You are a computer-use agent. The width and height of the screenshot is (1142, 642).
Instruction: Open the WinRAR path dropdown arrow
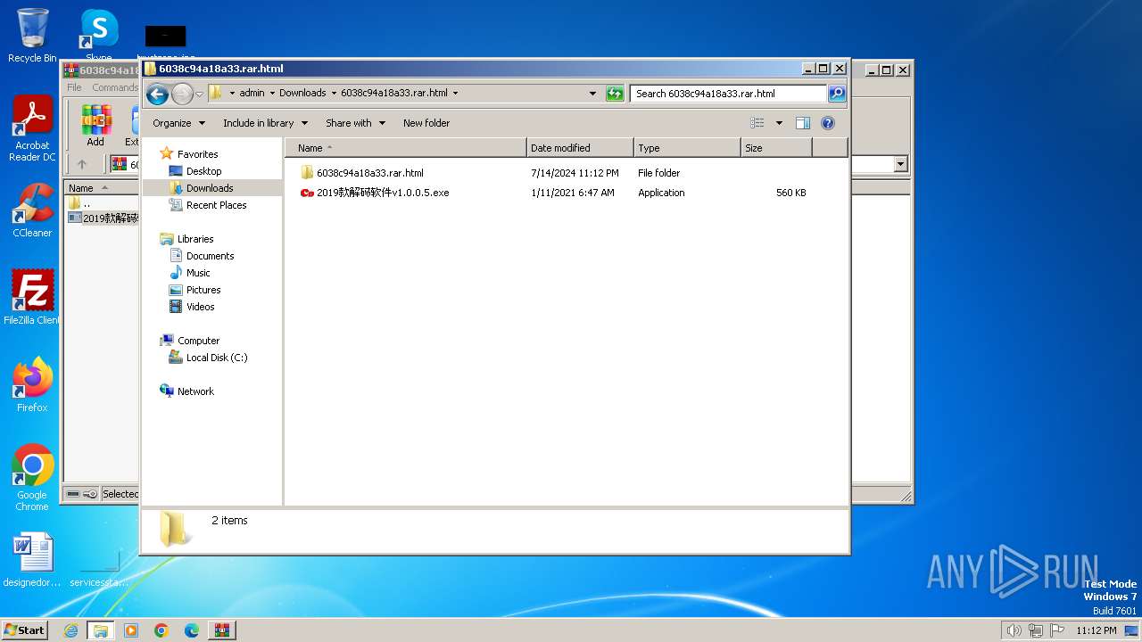(900, 164)
